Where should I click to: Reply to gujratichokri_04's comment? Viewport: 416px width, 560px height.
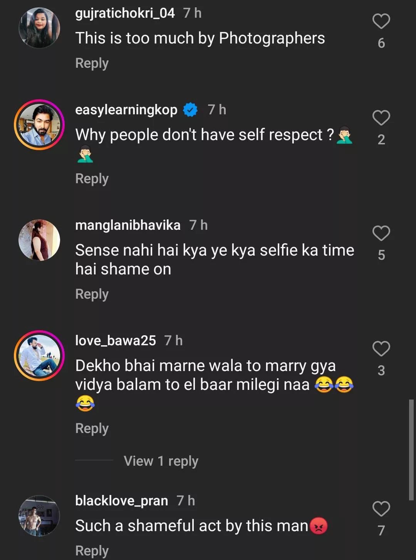(92, 63)
